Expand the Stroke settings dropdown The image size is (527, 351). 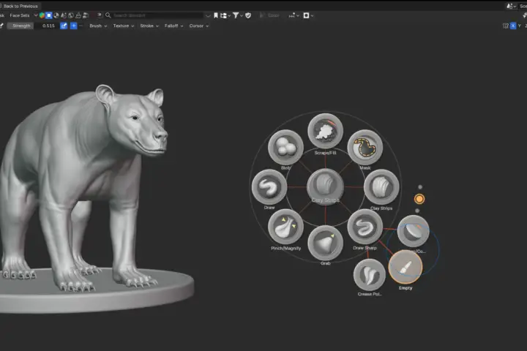click(x=149, y=26)
